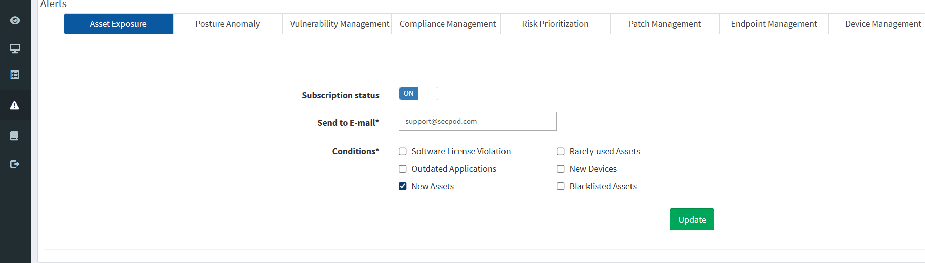Select the alerts warning triangle icon
Image resolution: width=925 pixels, height=263 pixels.
(x=15, y=105)
